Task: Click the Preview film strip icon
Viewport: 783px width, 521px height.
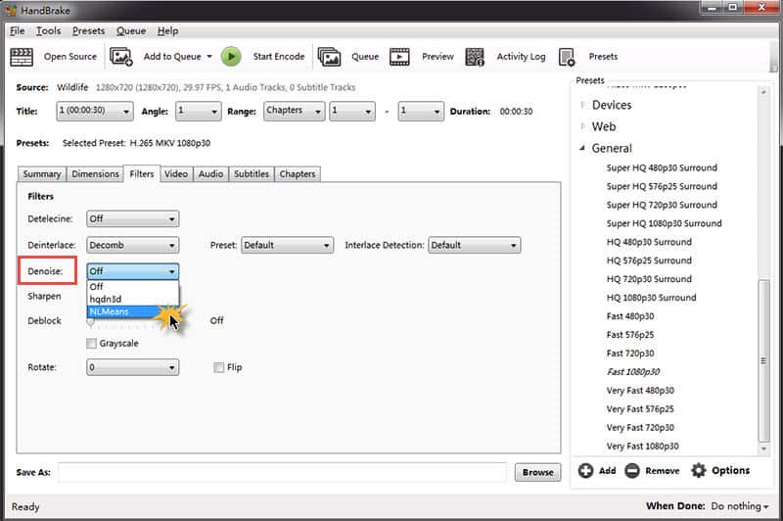Action: [x=399, y=57]
